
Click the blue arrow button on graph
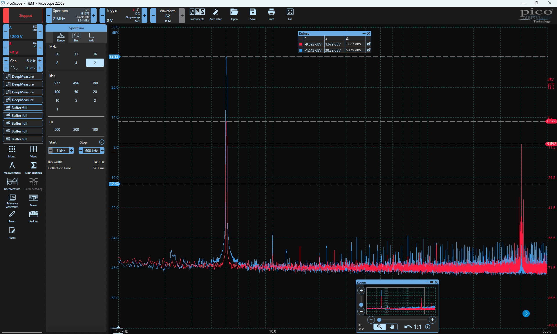coord(526,313)
